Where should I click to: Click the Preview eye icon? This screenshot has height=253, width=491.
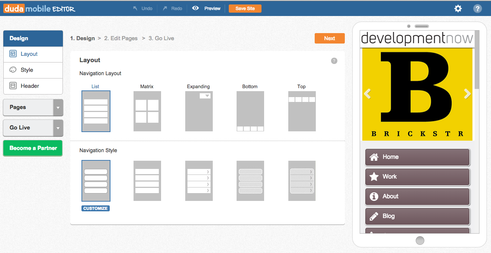point(195,8)
